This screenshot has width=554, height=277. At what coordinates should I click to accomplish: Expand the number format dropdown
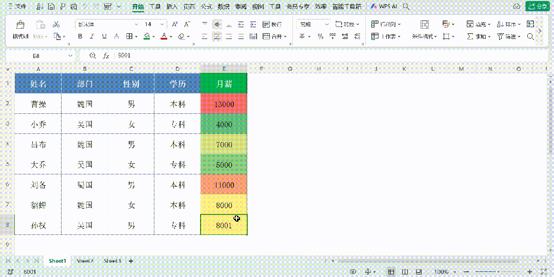(x=327, y=25)
